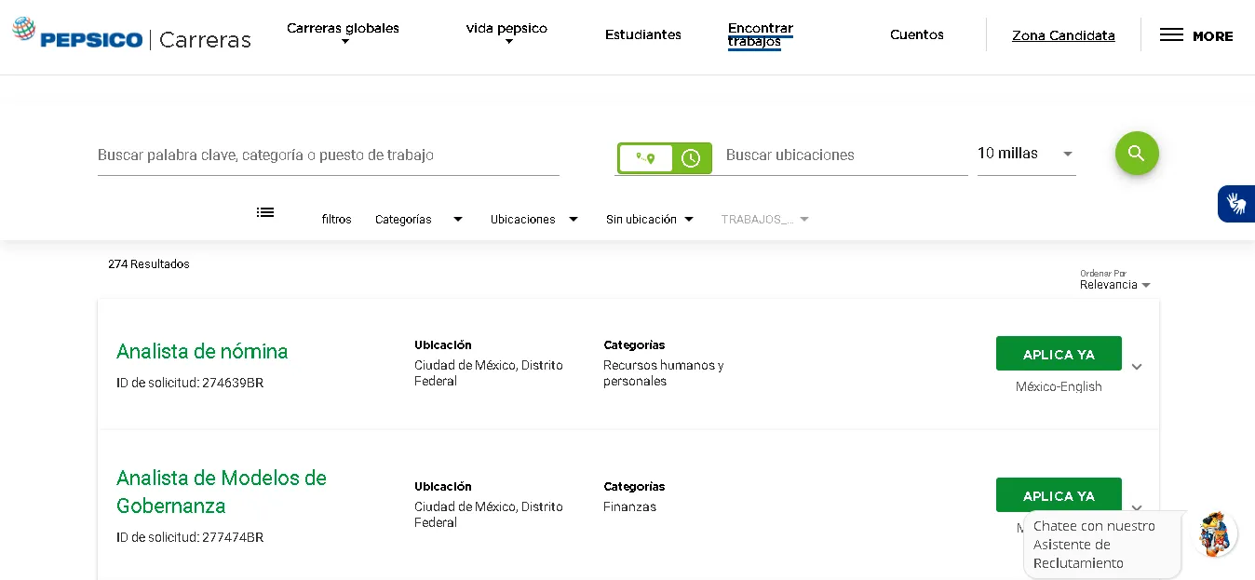Click the PepsiCo globe logo
The image size is (1255, 580).
tap(24, 29)
